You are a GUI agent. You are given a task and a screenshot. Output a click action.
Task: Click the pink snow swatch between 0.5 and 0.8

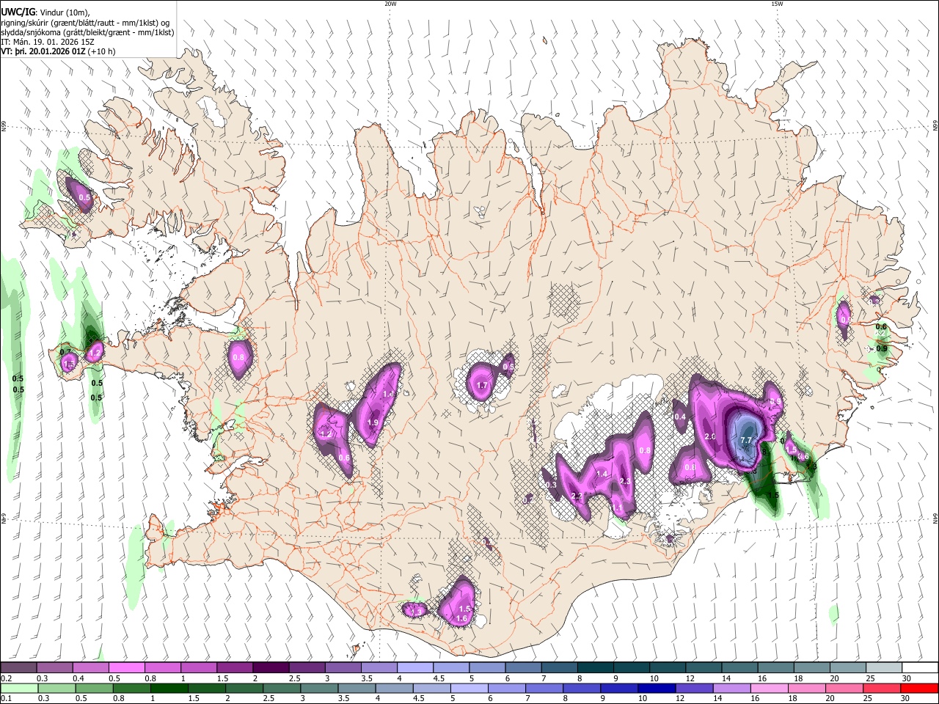(126, 667)
